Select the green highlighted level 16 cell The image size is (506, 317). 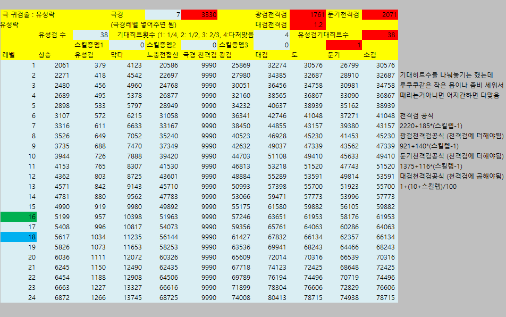[x=19, y=217]
